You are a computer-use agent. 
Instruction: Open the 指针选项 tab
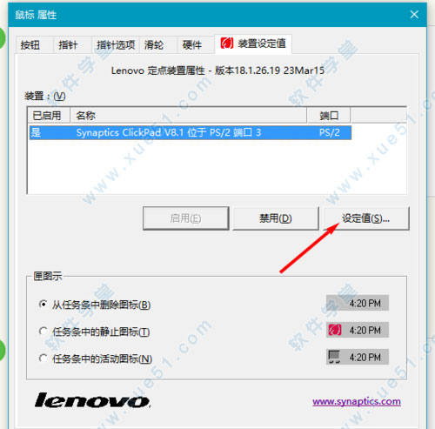pyautogui.click(x=116, y=45)
